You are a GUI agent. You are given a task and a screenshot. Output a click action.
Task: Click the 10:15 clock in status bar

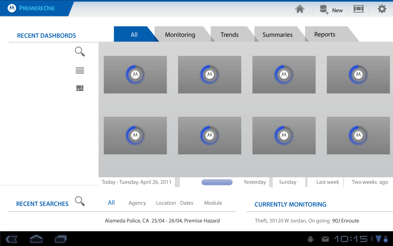tap(351, 239)
